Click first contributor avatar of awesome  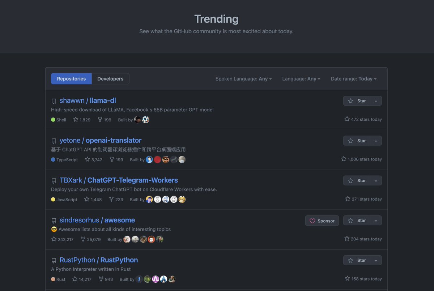tap(127, 239)
